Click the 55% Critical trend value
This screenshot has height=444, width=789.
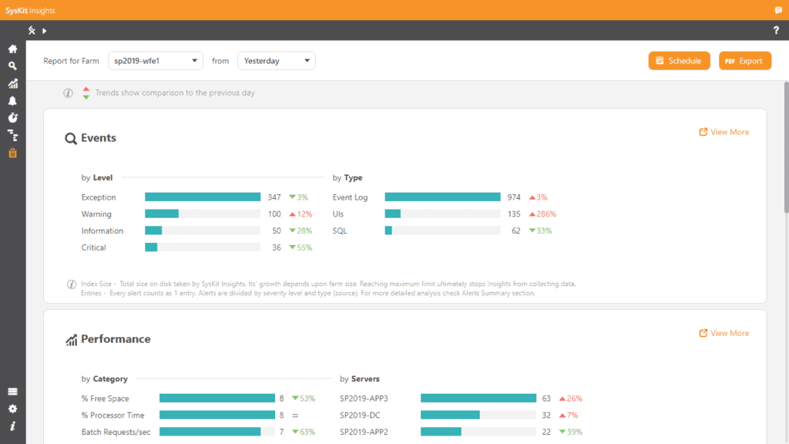304,247
